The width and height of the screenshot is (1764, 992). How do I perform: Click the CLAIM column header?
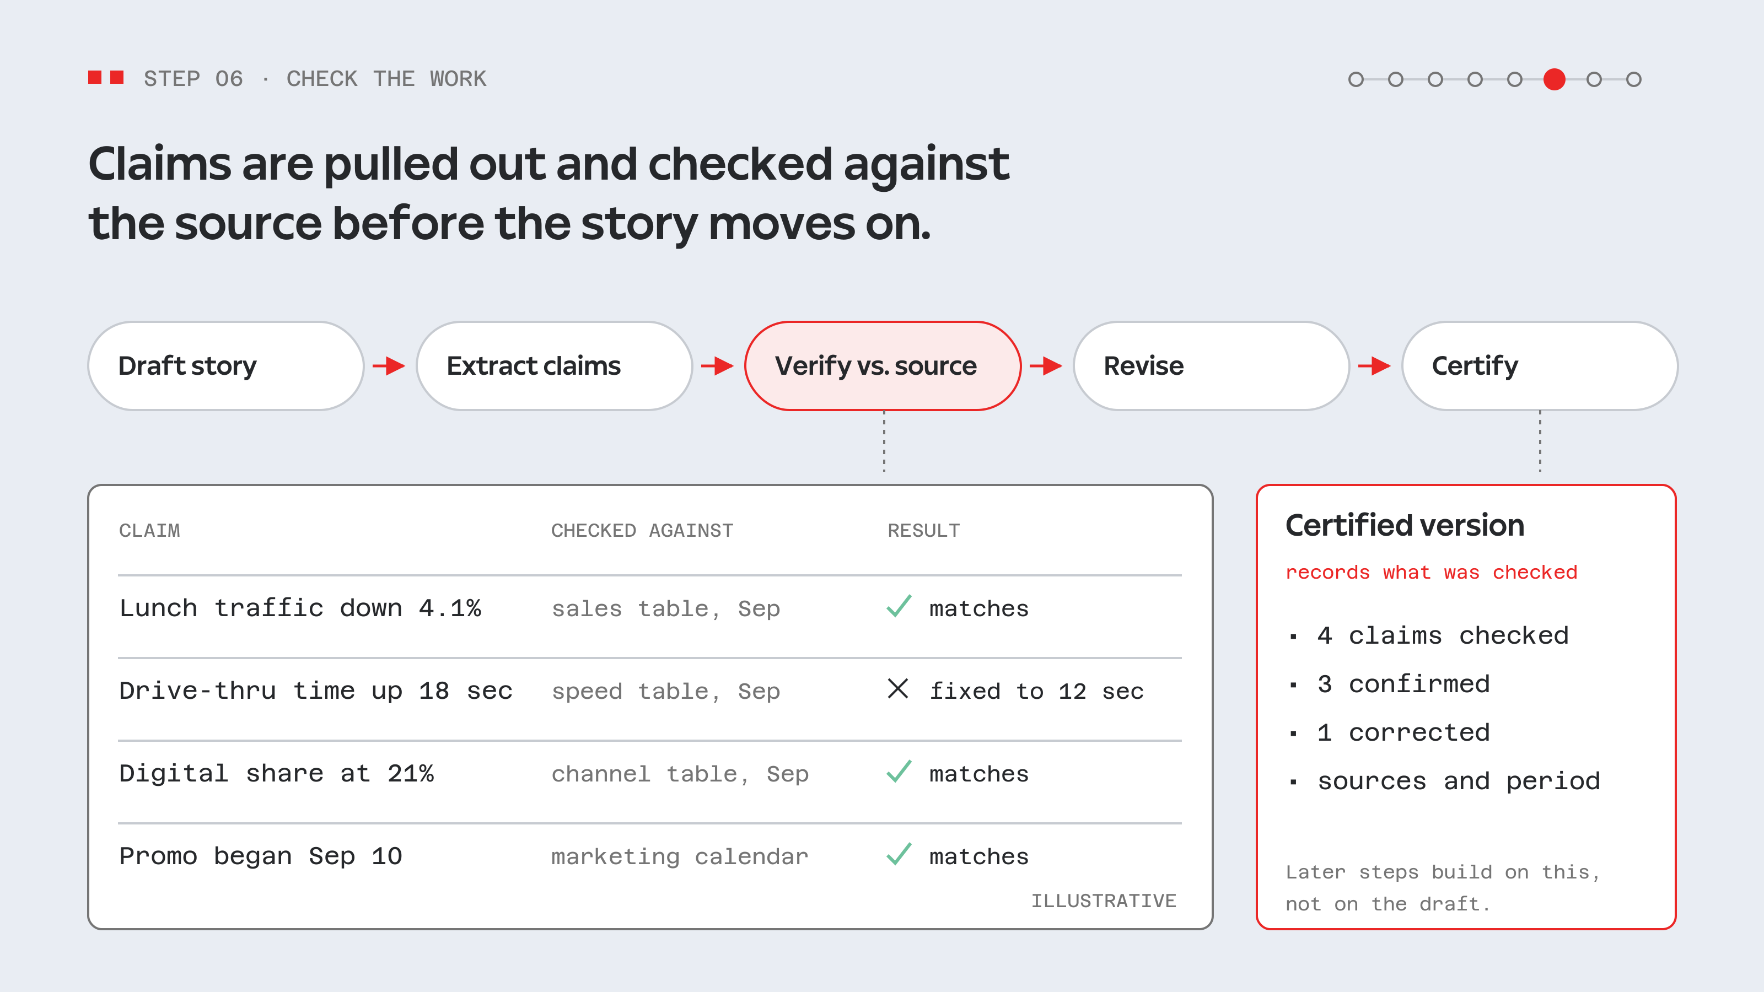pyautogui.click(x=149, y=531)
